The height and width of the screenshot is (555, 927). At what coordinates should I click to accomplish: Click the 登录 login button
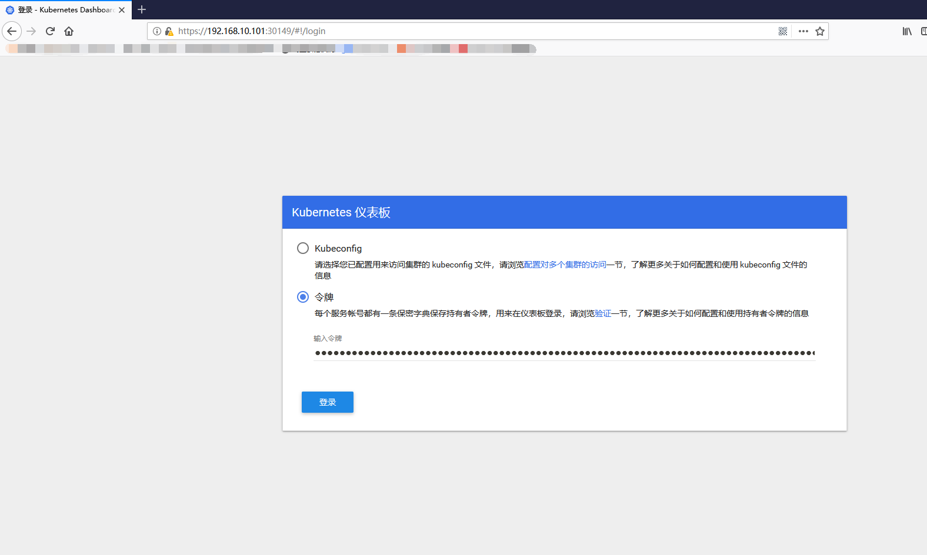328,402
